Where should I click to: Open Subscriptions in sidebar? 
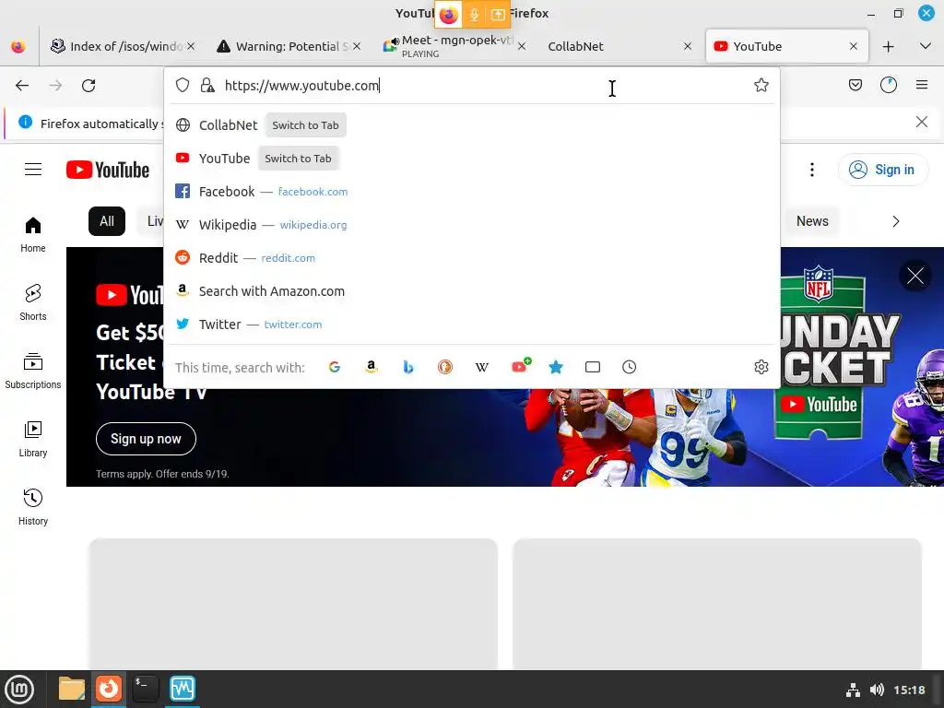(x=33, y=371)
